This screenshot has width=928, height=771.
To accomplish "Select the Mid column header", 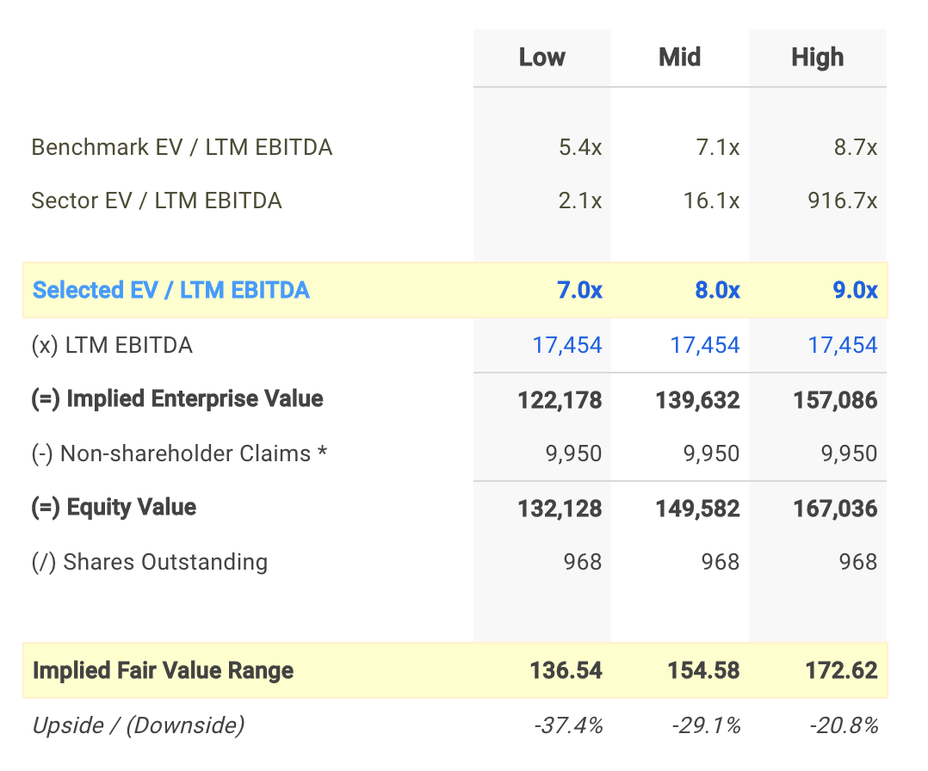I will point(679,58).
